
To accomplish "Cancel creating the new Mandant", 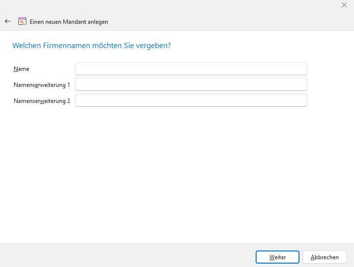I will (x=324, y=257).
